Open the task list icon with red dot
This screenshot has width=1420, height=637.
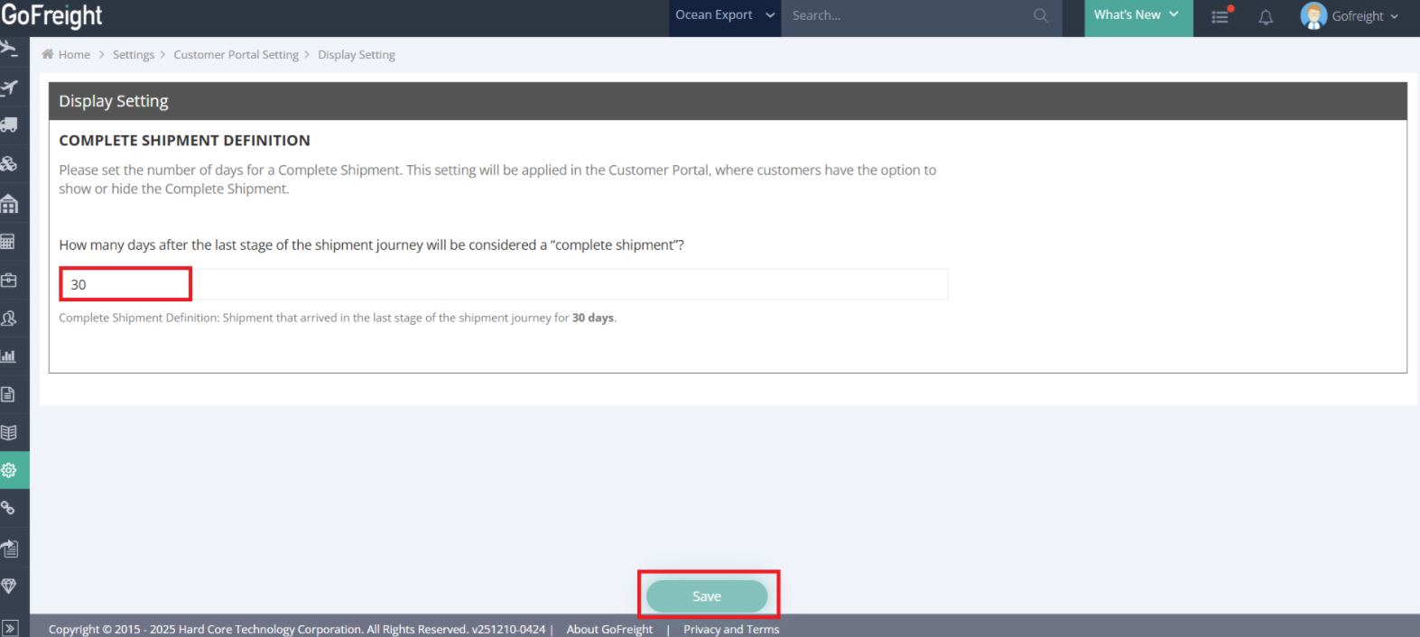1220,17
